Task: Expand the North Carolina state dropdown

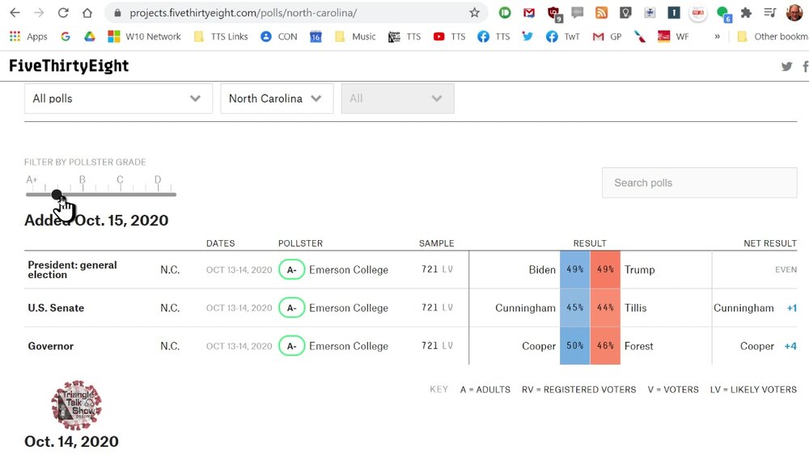Action: coord(277,99)
